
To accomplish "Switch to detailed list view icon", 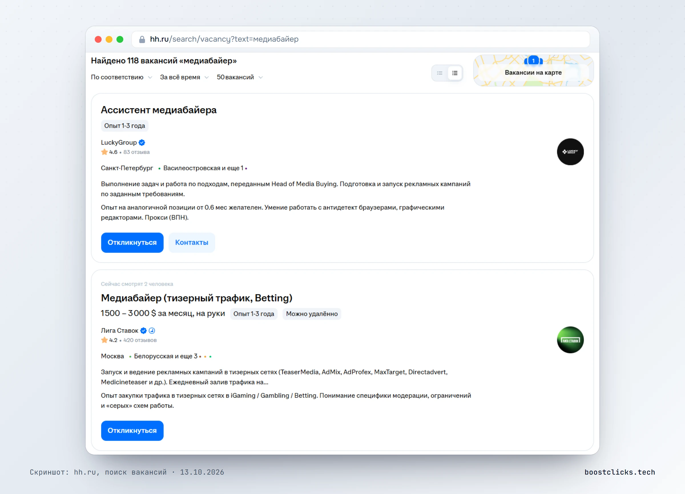I will pos(455,73).
